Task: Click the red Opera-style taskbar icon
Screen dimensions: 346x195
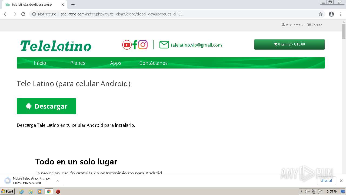Action: [58, 191]
